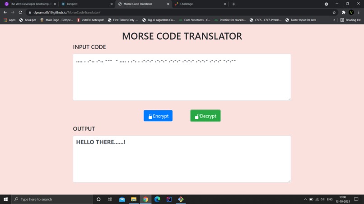The height and width of the screenshot is (204, 364).
Task: Open the Extensions puzzle icon
Action: [343, 12]
